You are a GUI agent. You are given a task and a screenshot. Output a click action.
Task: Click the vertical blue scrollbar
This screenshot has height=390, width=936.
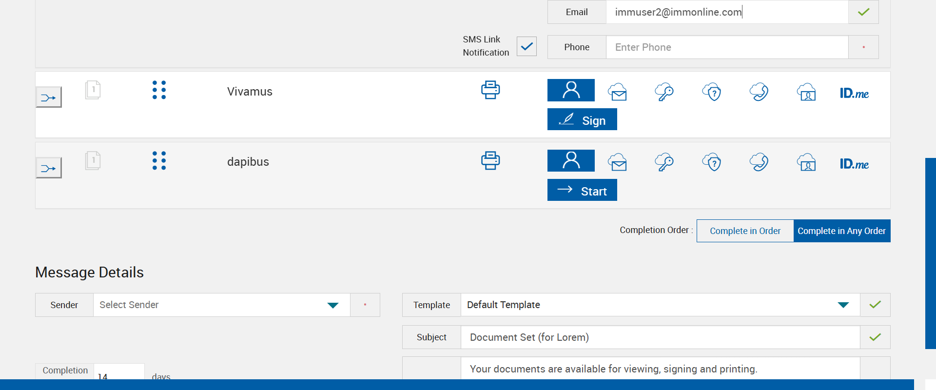pyautogui.click(x=930, y=253)
